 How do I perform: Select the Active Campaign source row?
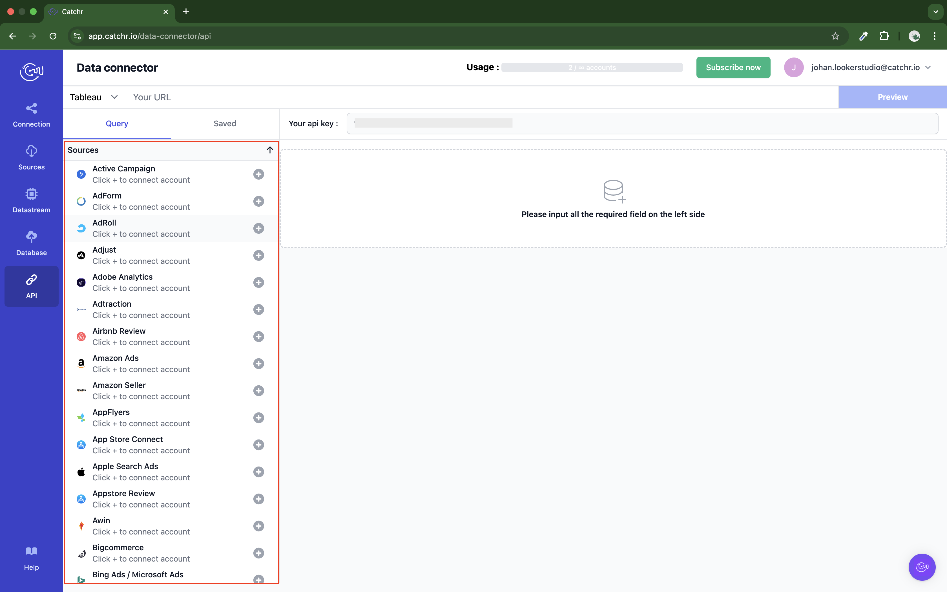[171, 174]
